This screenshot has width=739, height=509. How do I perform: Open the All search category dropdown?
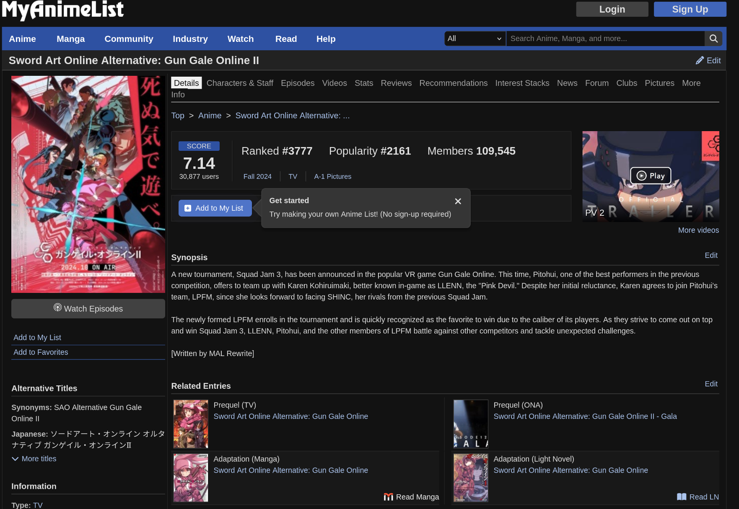(475, 39)
